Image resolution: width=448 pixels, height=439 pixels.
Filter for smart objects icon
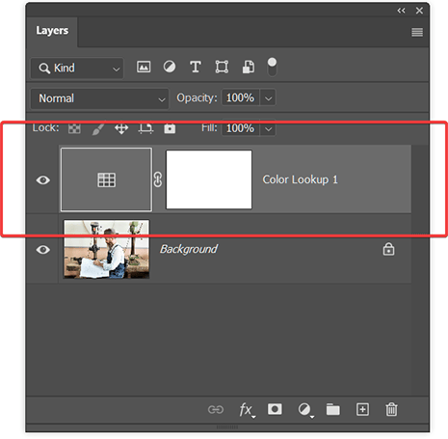[249, 67]
